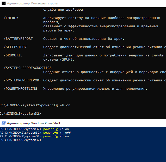Click 'Записывает дамп для данных' description line
Viewport: 166px width, 162px height.
point(104,55)
